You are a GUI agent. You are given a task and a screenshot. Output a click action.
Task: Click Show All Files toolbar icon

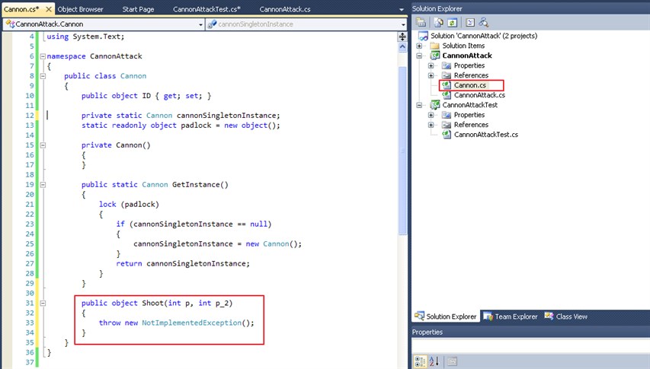click(438, 22)
